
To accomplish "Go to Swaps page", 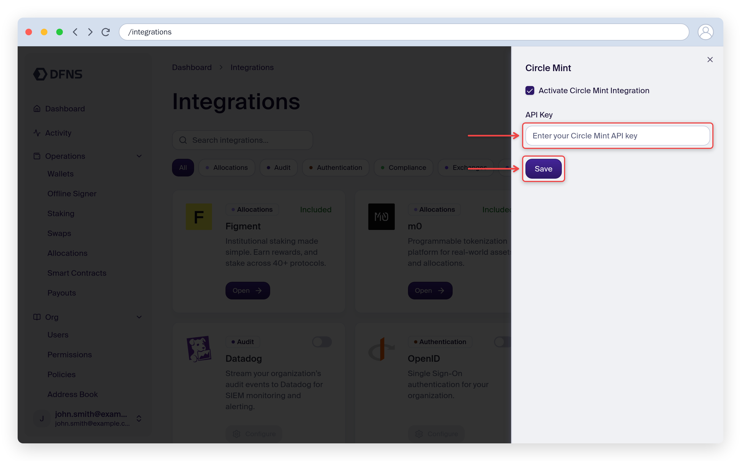I will (x=59, y=233).
